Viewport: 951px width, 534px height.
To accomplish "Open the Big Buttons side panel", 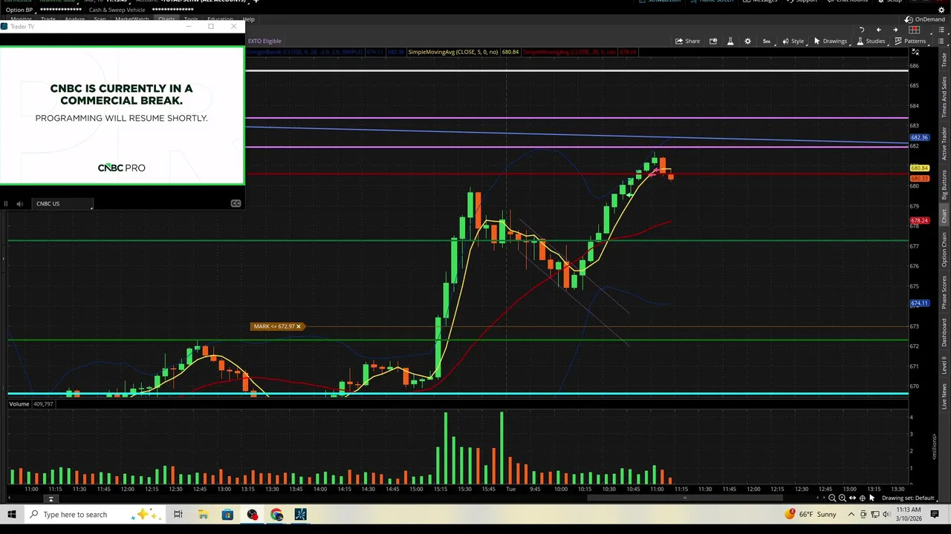I will click(x=944, y=185).
